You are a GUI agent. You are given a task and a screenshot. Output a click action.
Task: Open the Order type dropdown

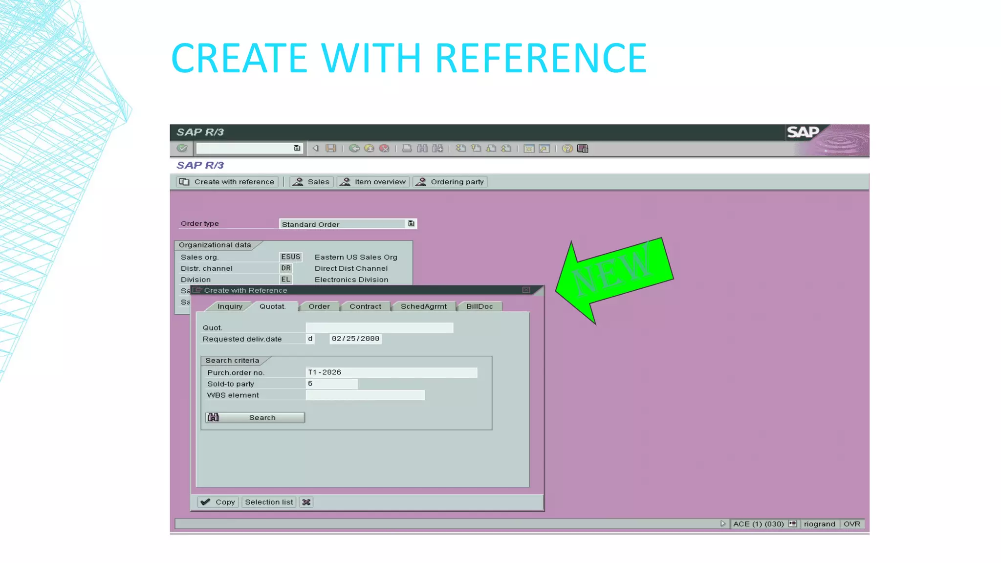411,224
